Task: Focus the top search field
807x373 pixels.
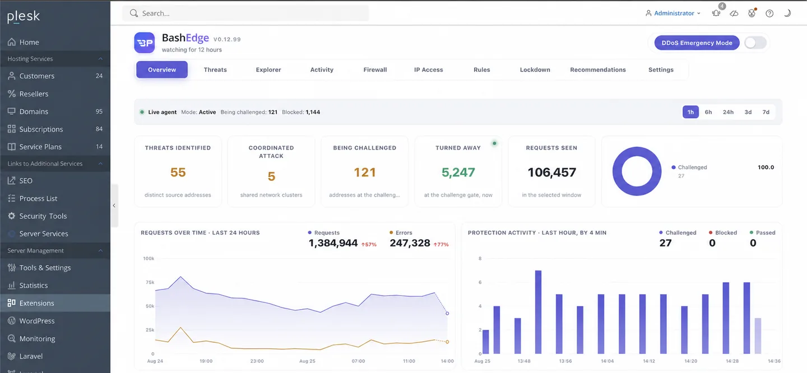Action: pyautogui.click(x=245, y=13)
